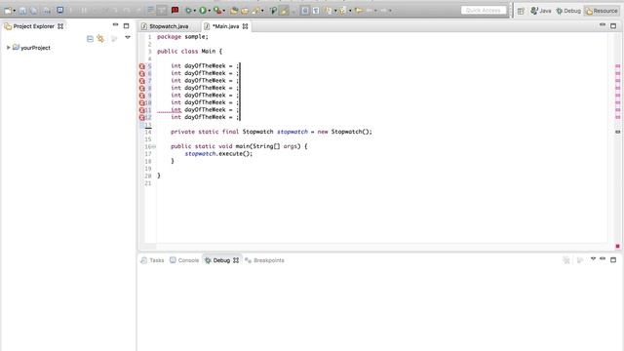Click the error marker on line 5
The width and height of the screenshot is (624, 351).
click(x=142, y=66)
